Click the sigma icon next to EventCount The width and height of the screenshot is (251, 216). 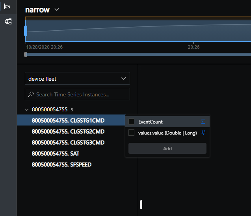coord(203,122)
